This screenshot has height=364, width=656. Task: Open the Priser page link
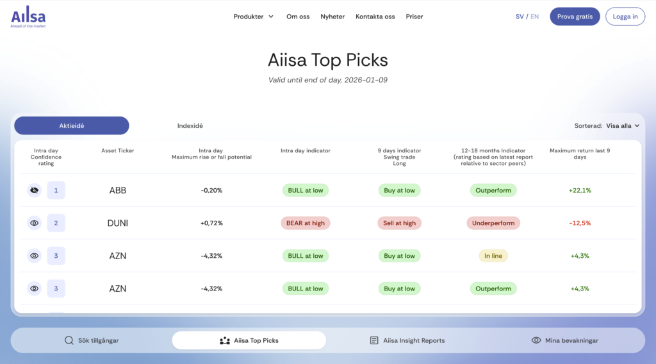coord(414,17)
